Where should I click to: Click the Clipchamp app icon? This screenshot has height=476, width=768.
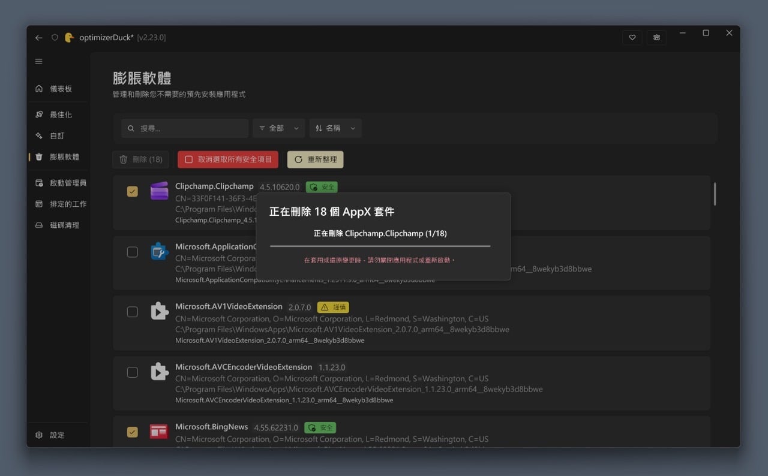click(159, 191)
